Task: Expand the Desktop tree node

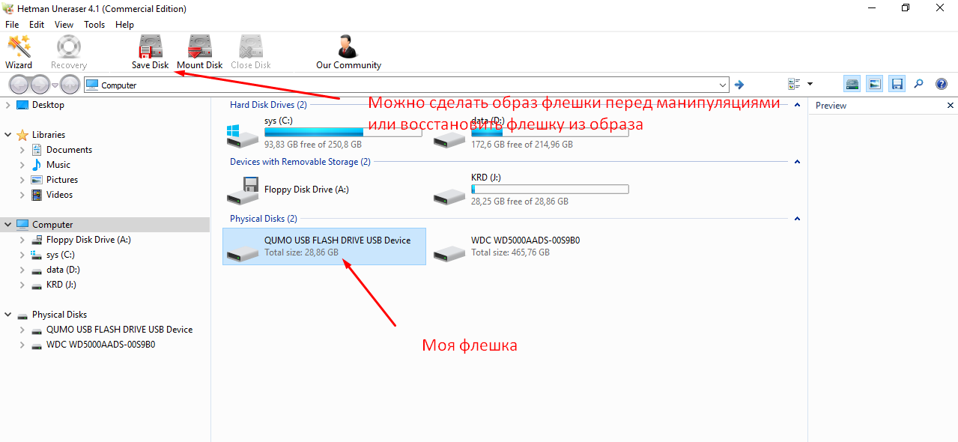Action: [8, 105]
